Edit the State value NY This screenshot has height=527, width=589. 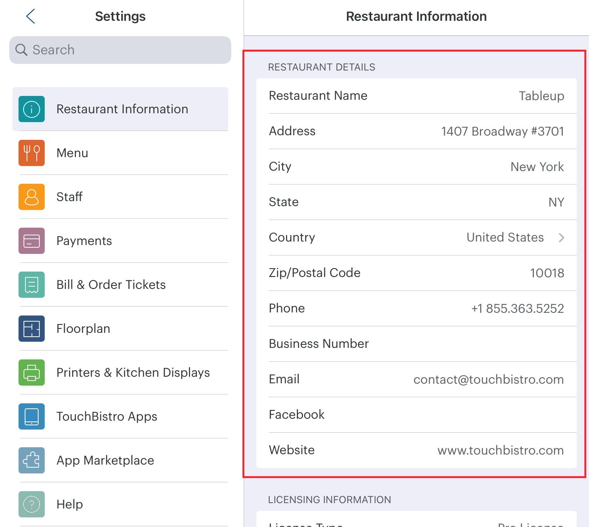[x=556, y=202]
